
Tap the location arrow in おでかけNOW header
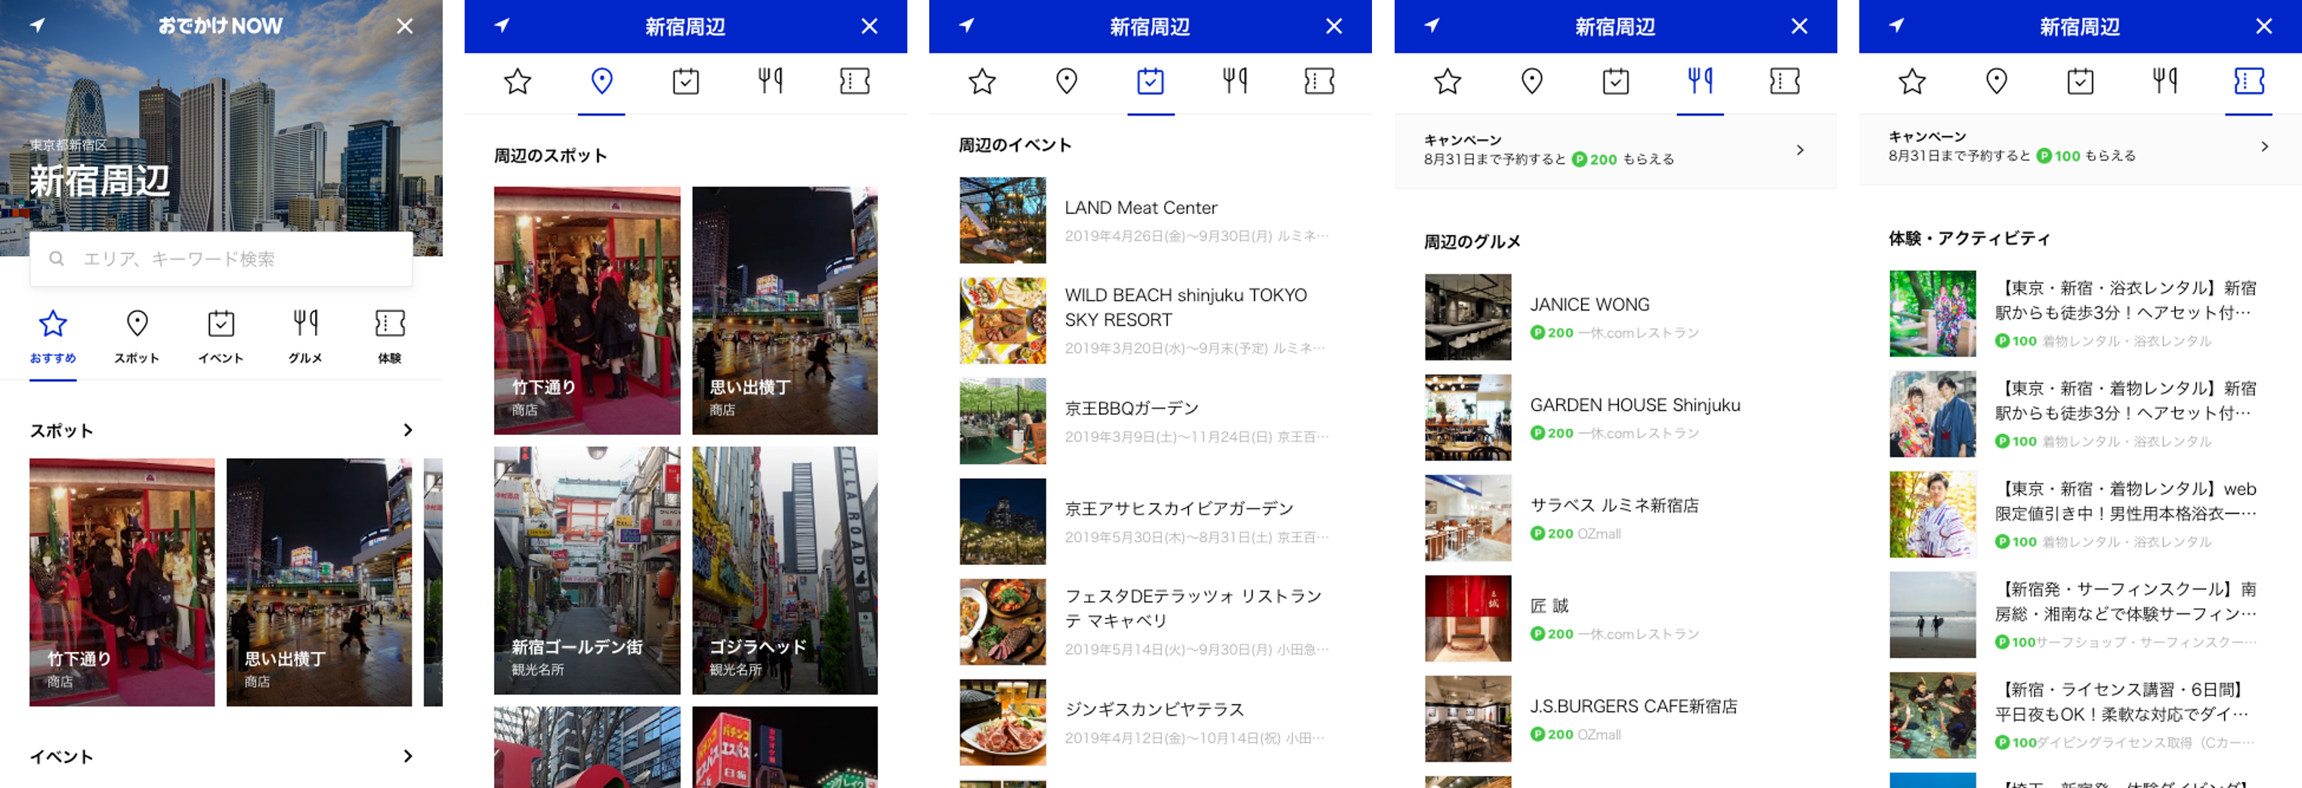38,25
